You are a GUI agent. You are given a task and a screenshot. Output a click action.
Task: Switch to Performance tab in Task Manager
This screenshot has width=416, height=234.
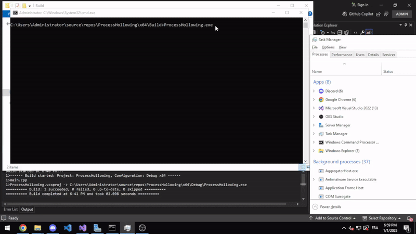[342, 55]
